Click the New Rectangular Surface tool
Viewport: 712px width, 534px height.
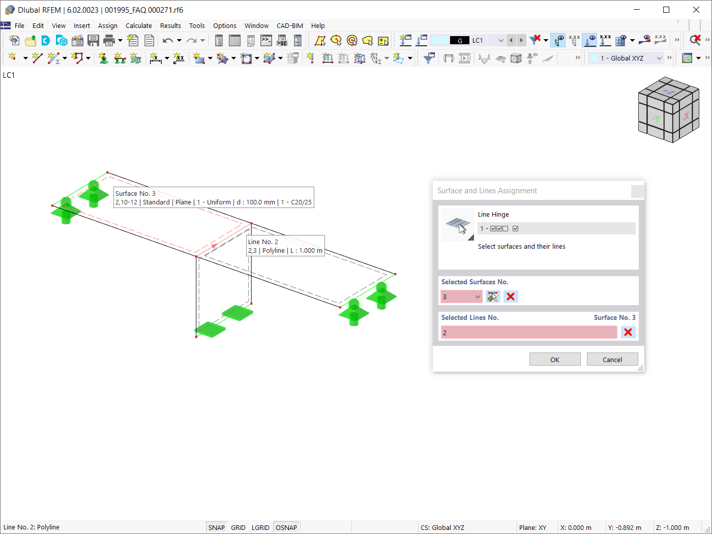tap(199, 58)
